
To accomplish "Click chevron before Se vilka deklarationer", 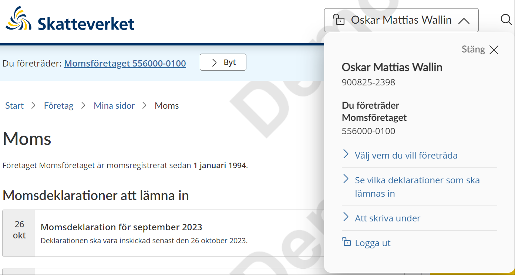I will pyautogui.click(x=346, y=179).
